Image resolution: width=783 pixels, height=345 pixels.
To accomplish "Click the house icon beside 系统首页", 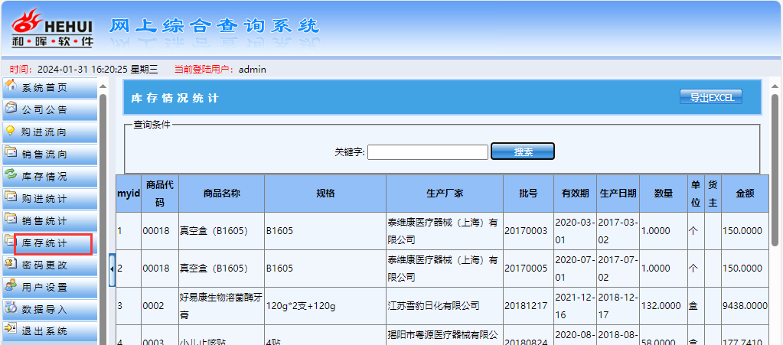I will [x=11, y=86].
